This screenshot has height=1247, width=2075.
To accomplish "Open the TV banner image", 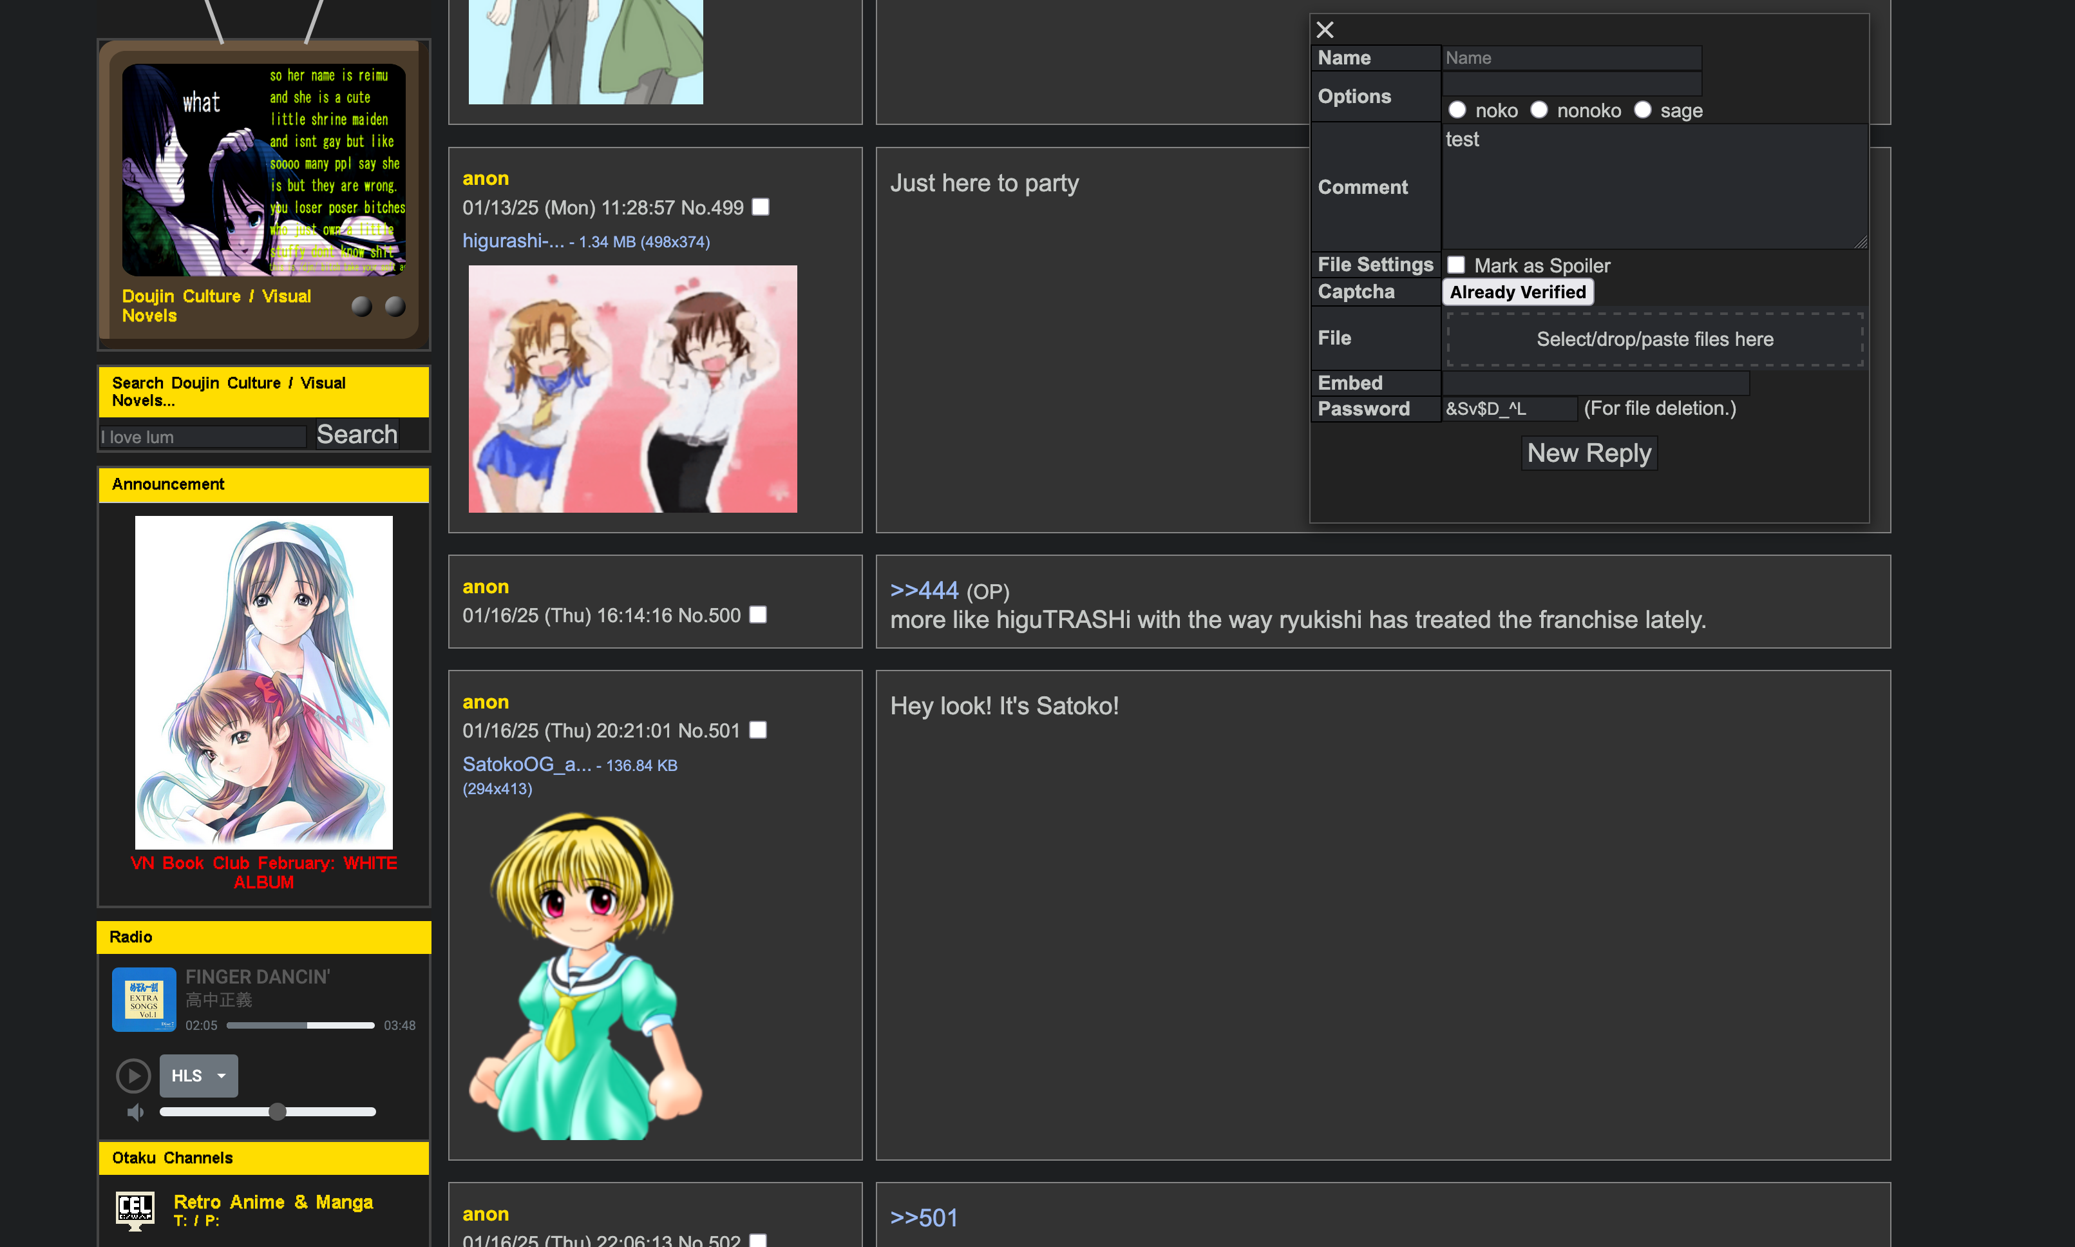I will click(263, 171).
